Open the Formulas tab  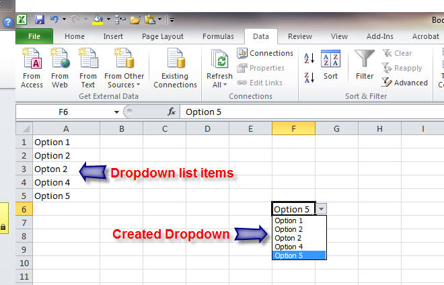[x=218, y=36]
